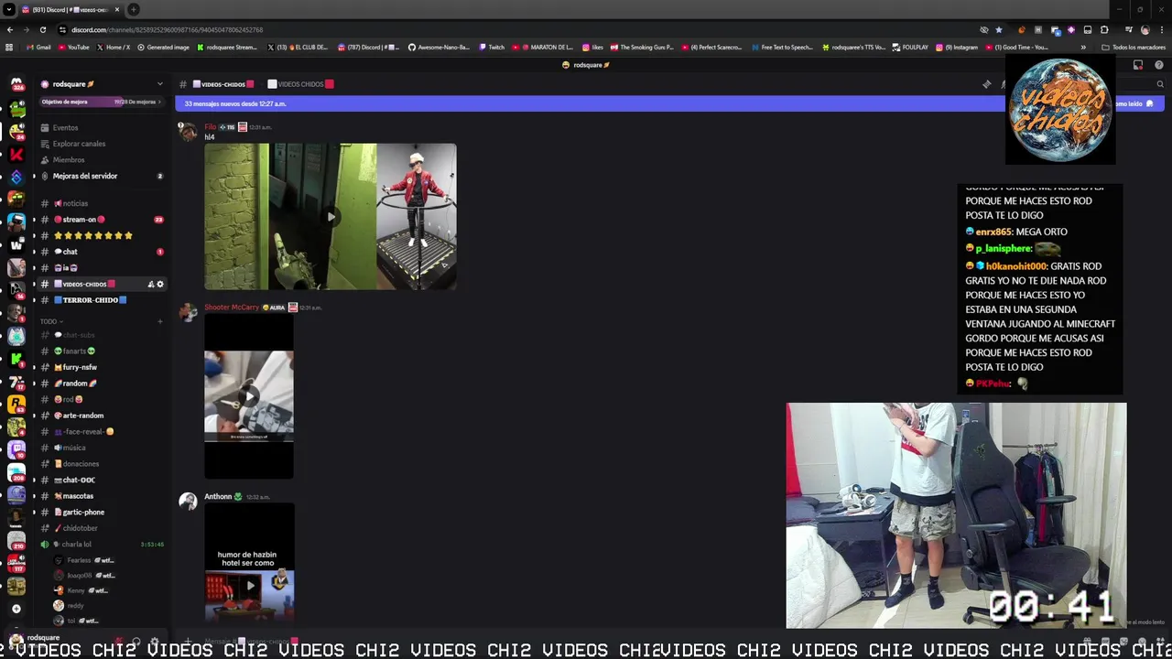
Task: Open the green K server icon
Action: pos(16,358)
